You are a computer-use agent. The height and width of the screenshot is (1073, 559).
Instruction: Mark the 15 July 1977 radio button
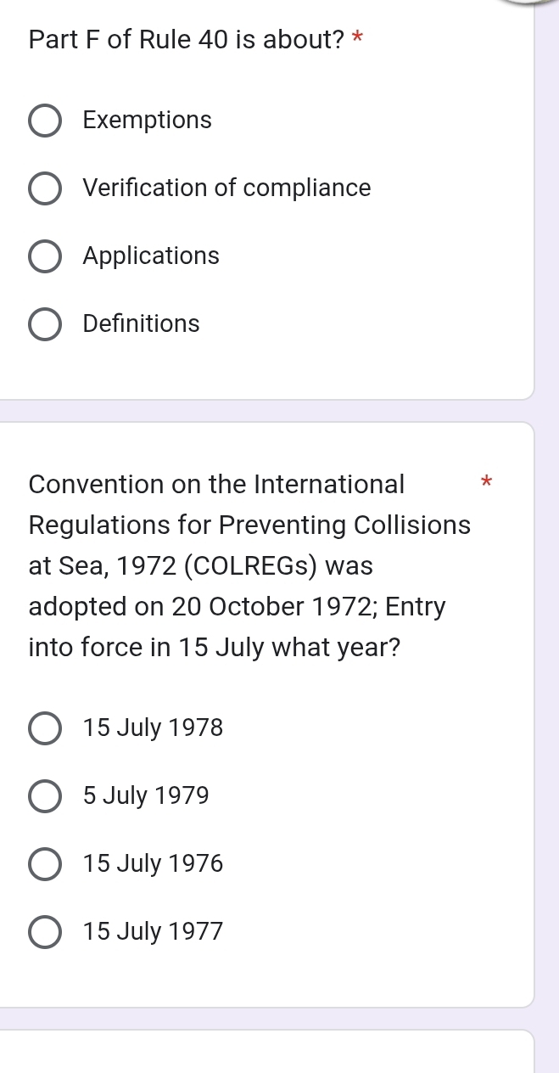(45, 932)
